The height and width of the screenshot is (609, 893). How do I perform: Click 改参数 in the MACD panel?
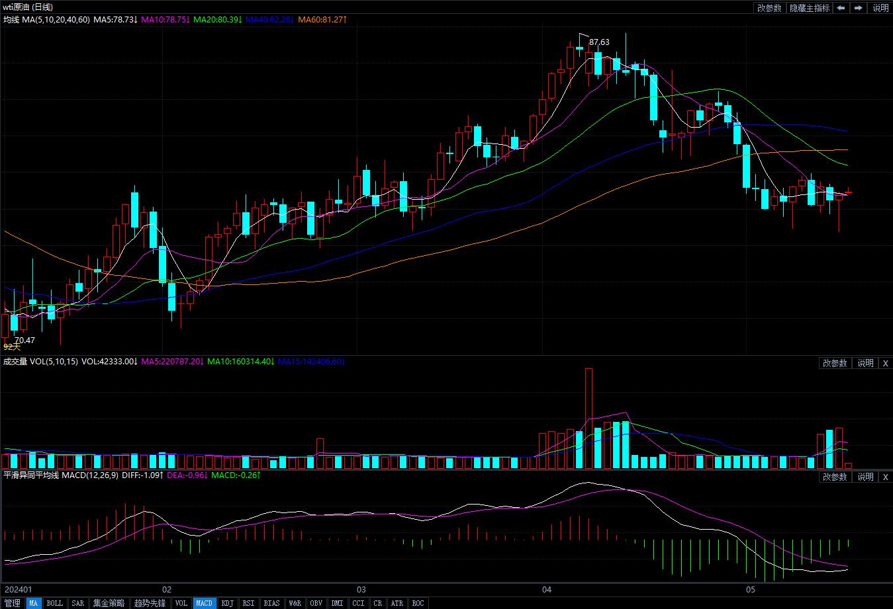point(835,477)
